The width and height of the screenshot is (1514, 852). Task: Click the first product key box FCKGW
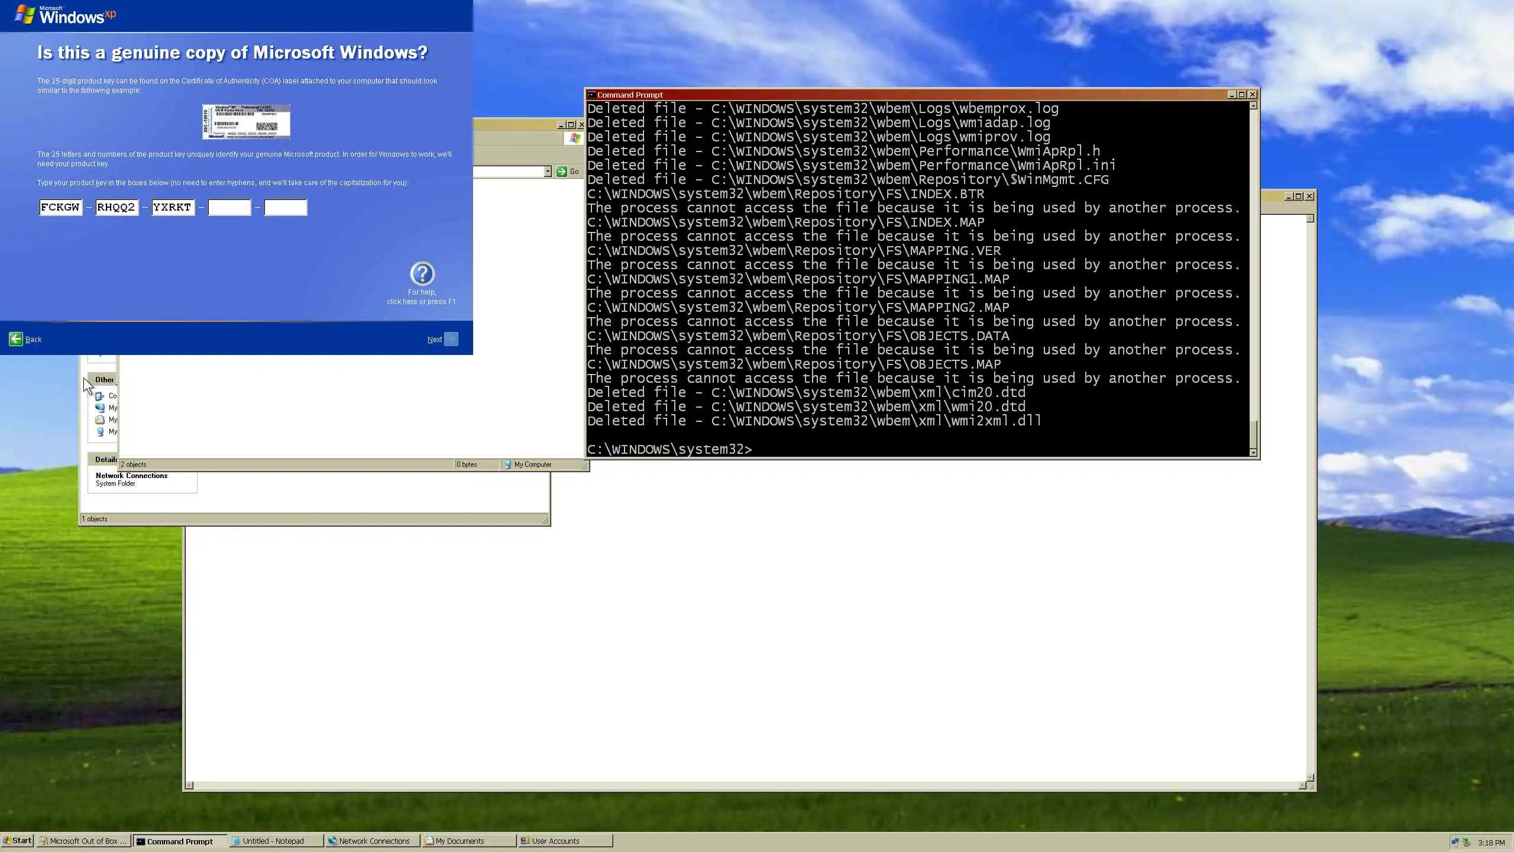(x=60, y=208)
